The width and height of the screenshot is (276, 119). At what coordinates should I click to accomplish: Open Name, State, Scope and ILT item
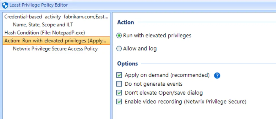click(x=43, y=25)
